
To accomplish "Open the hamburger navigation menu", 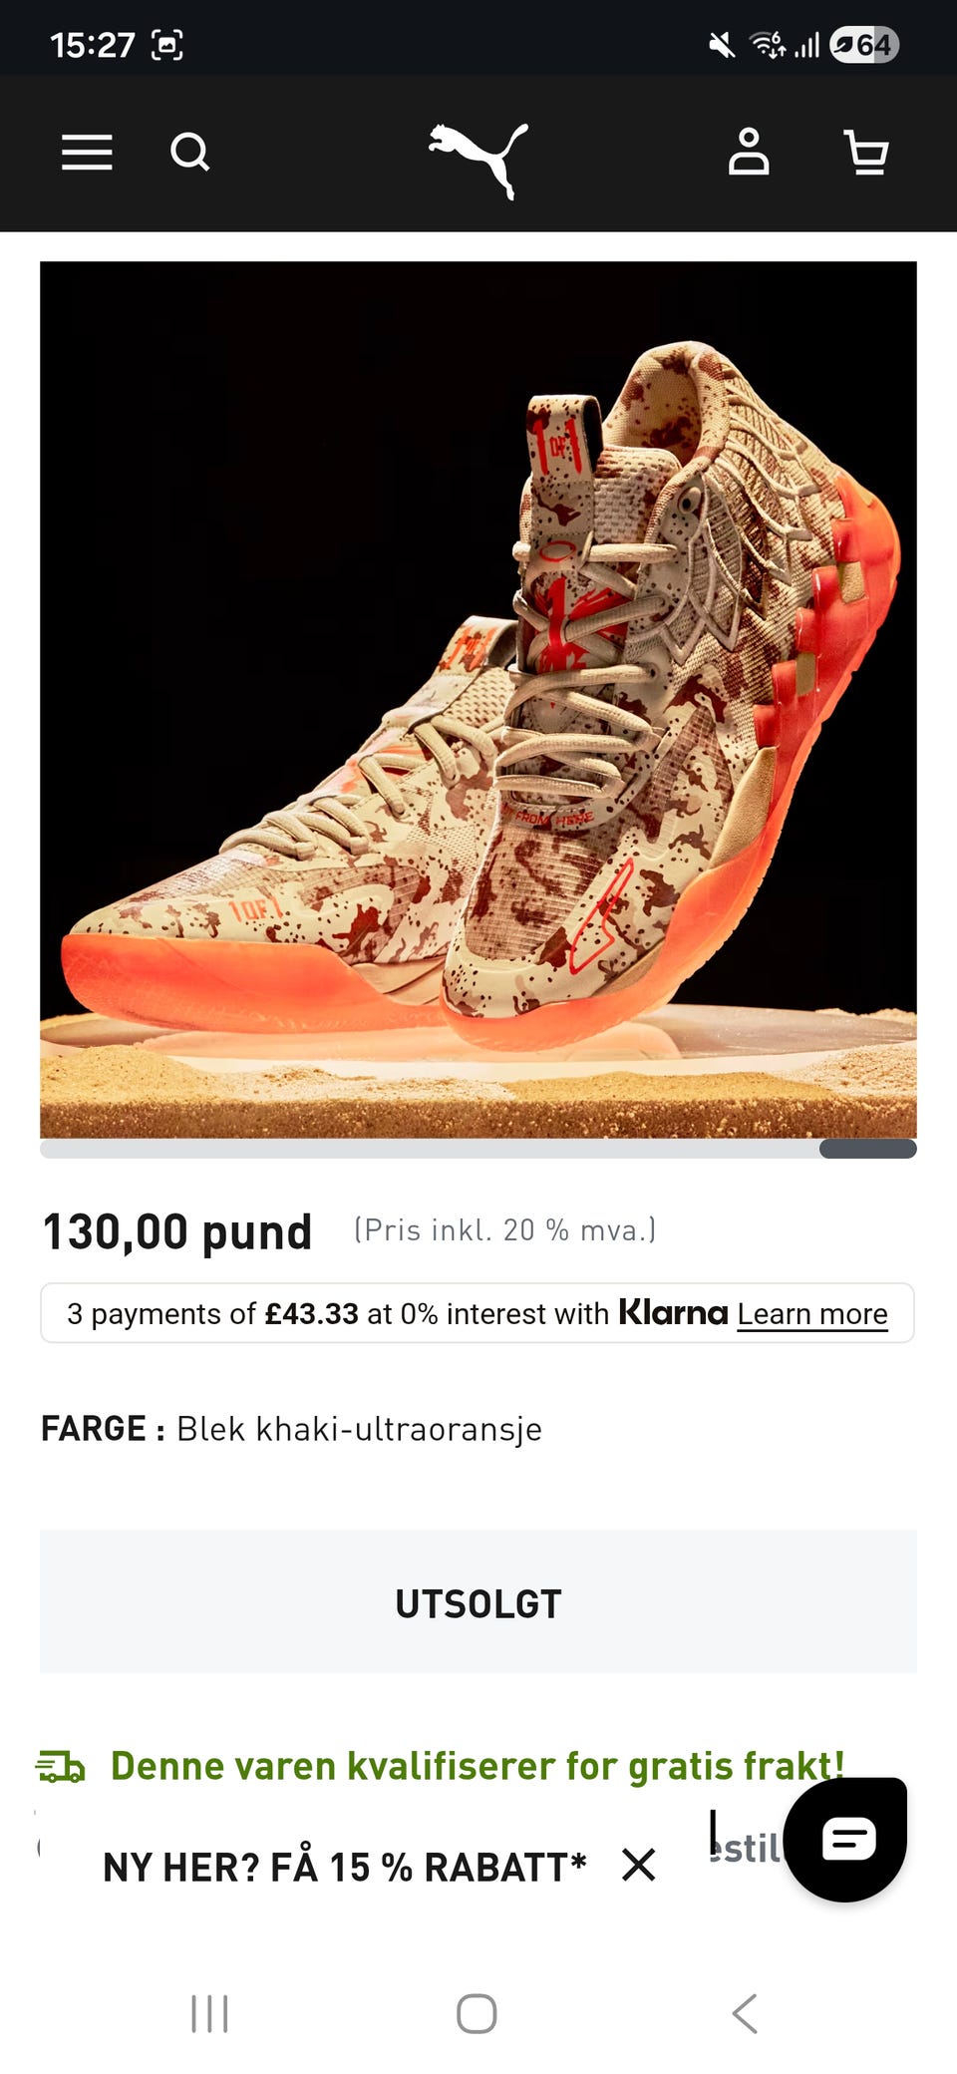I will tap(87, 153).
